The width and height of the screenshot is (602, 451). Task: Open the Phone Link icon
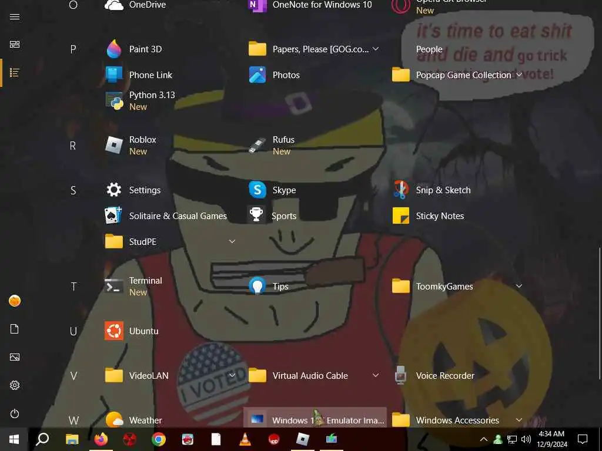114,75
